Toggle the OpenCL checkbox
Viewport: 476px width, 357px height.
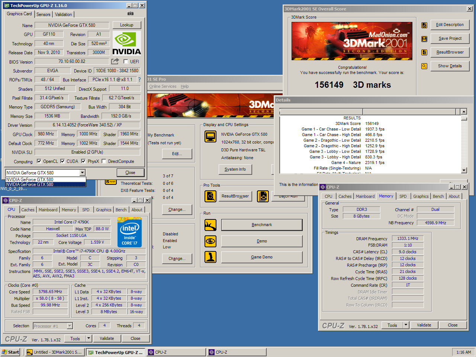tap(39, 161)
